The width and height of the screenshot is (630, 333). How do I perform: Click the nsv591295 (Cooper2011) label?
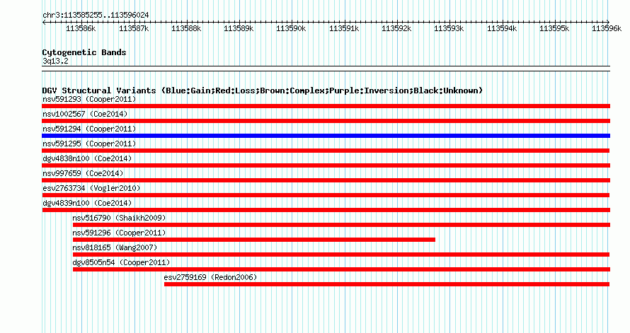tap(89, 144)
